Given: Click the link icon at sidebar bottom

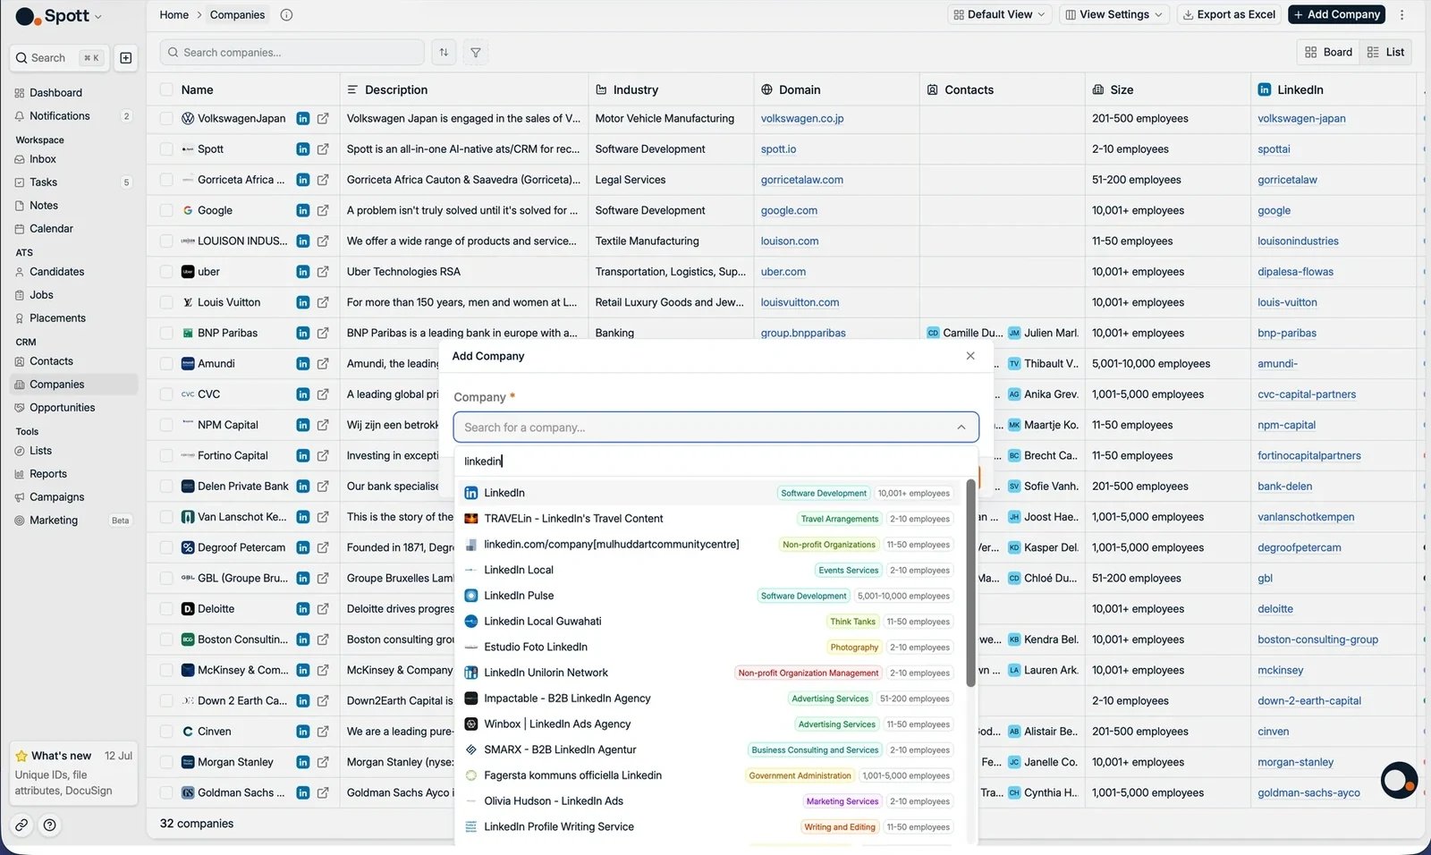Looking at the screenshot, I should (x=21, y=825).
